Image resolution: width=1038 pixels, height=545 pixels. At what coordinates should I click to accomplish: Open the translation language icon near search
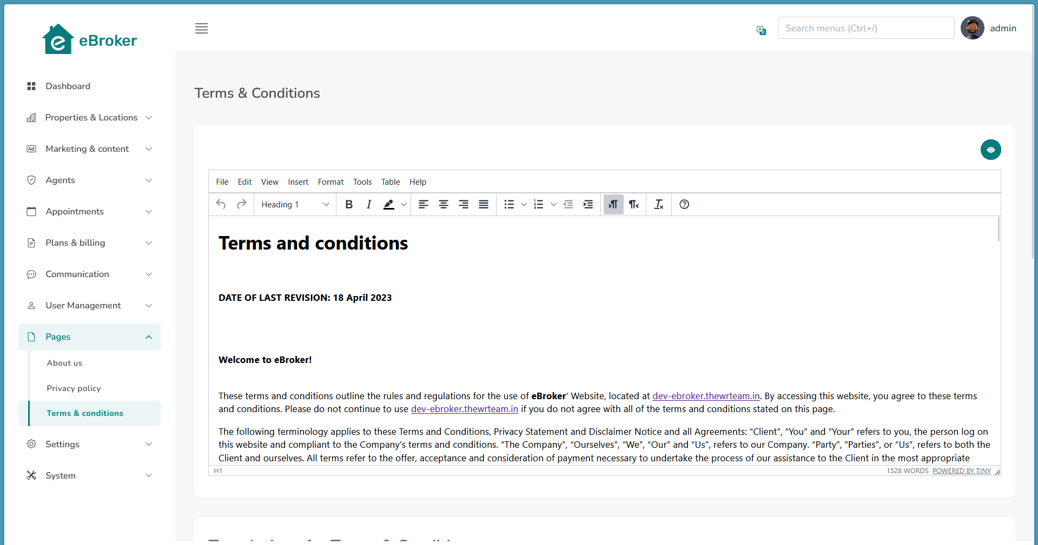pos(761,30)
